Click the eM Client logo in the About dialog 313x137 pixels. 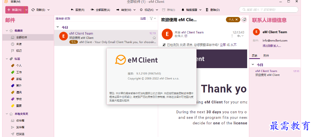point(137,60)
